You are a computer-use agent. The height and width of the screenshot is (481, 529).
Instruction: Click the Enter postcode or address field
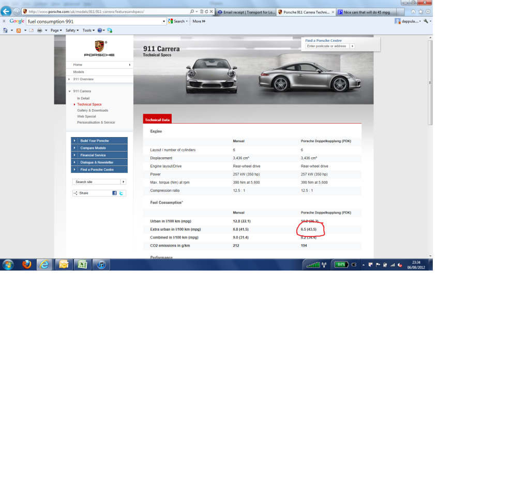click(x=327, y=46)
